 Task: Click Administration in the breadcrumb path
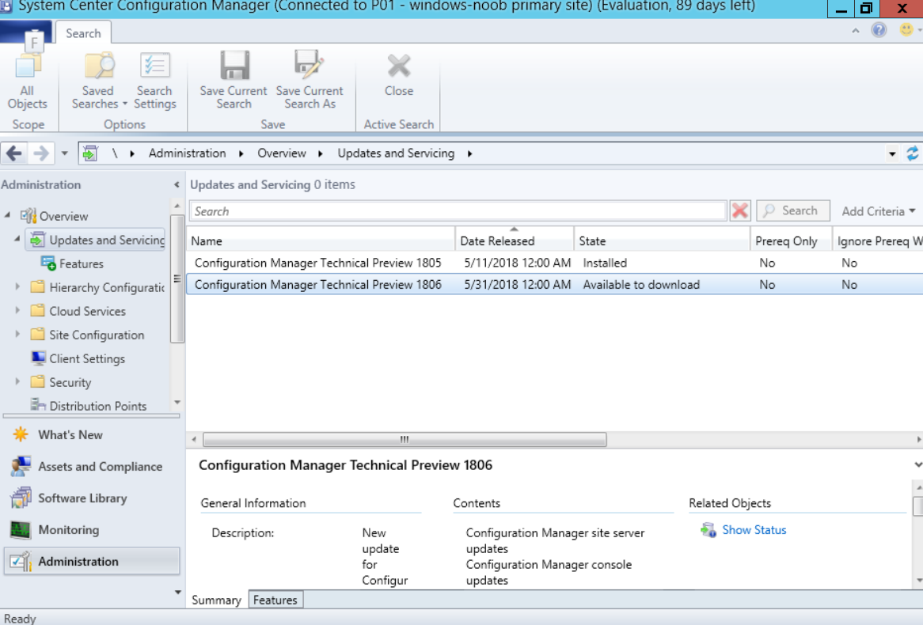click(x=187, y=153)
